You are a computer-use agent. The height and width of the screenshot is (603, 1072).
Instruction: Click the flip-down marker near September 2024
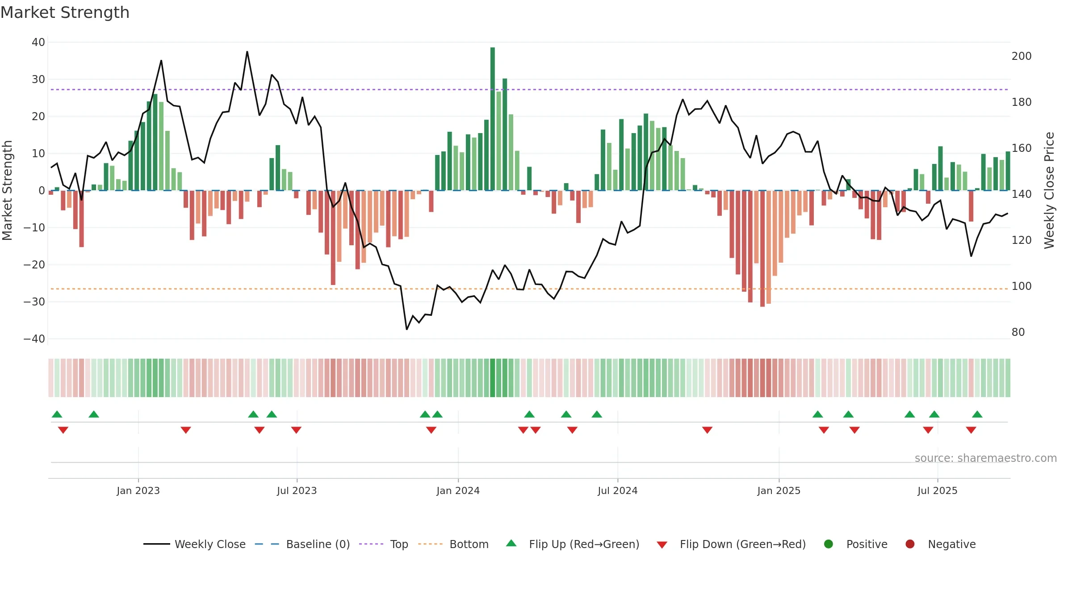[707, 430]
